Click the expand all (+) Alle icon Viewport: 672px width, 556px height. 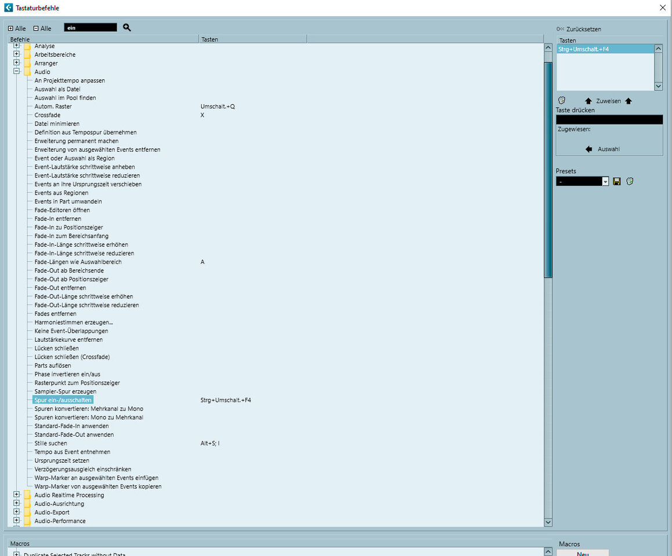[x=10, y=28]
